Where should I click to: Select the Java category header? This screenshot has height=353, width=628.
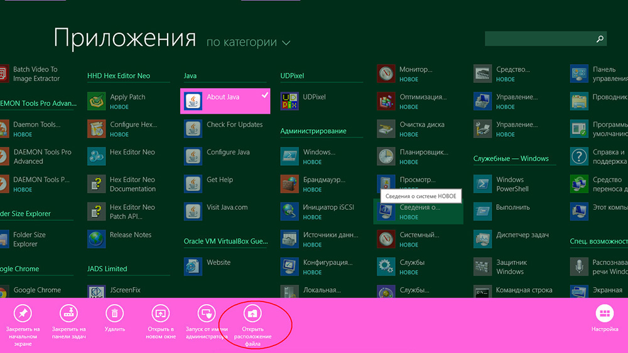[x=190, y=76]
